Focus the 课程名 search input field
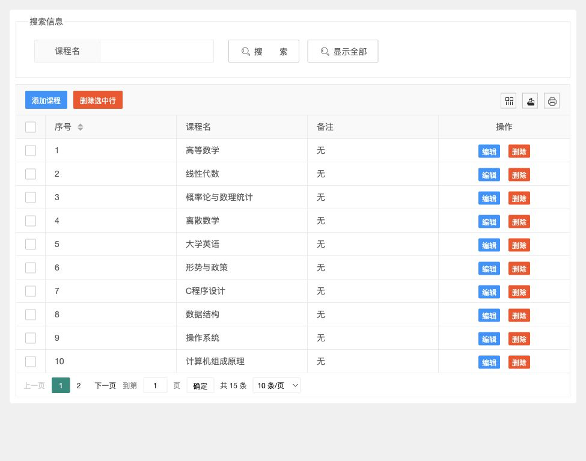Viewport: 586px width, 461px height. pos(157,51)
